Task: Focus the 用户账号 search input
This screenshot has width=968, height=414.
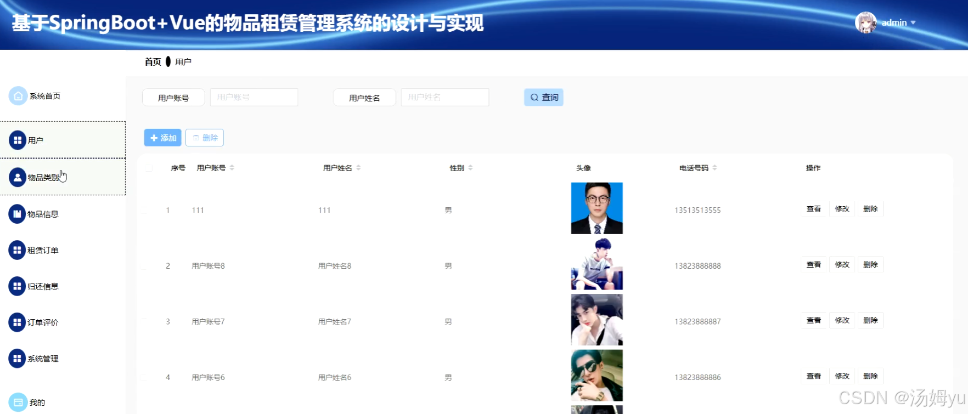Action: 254,97
